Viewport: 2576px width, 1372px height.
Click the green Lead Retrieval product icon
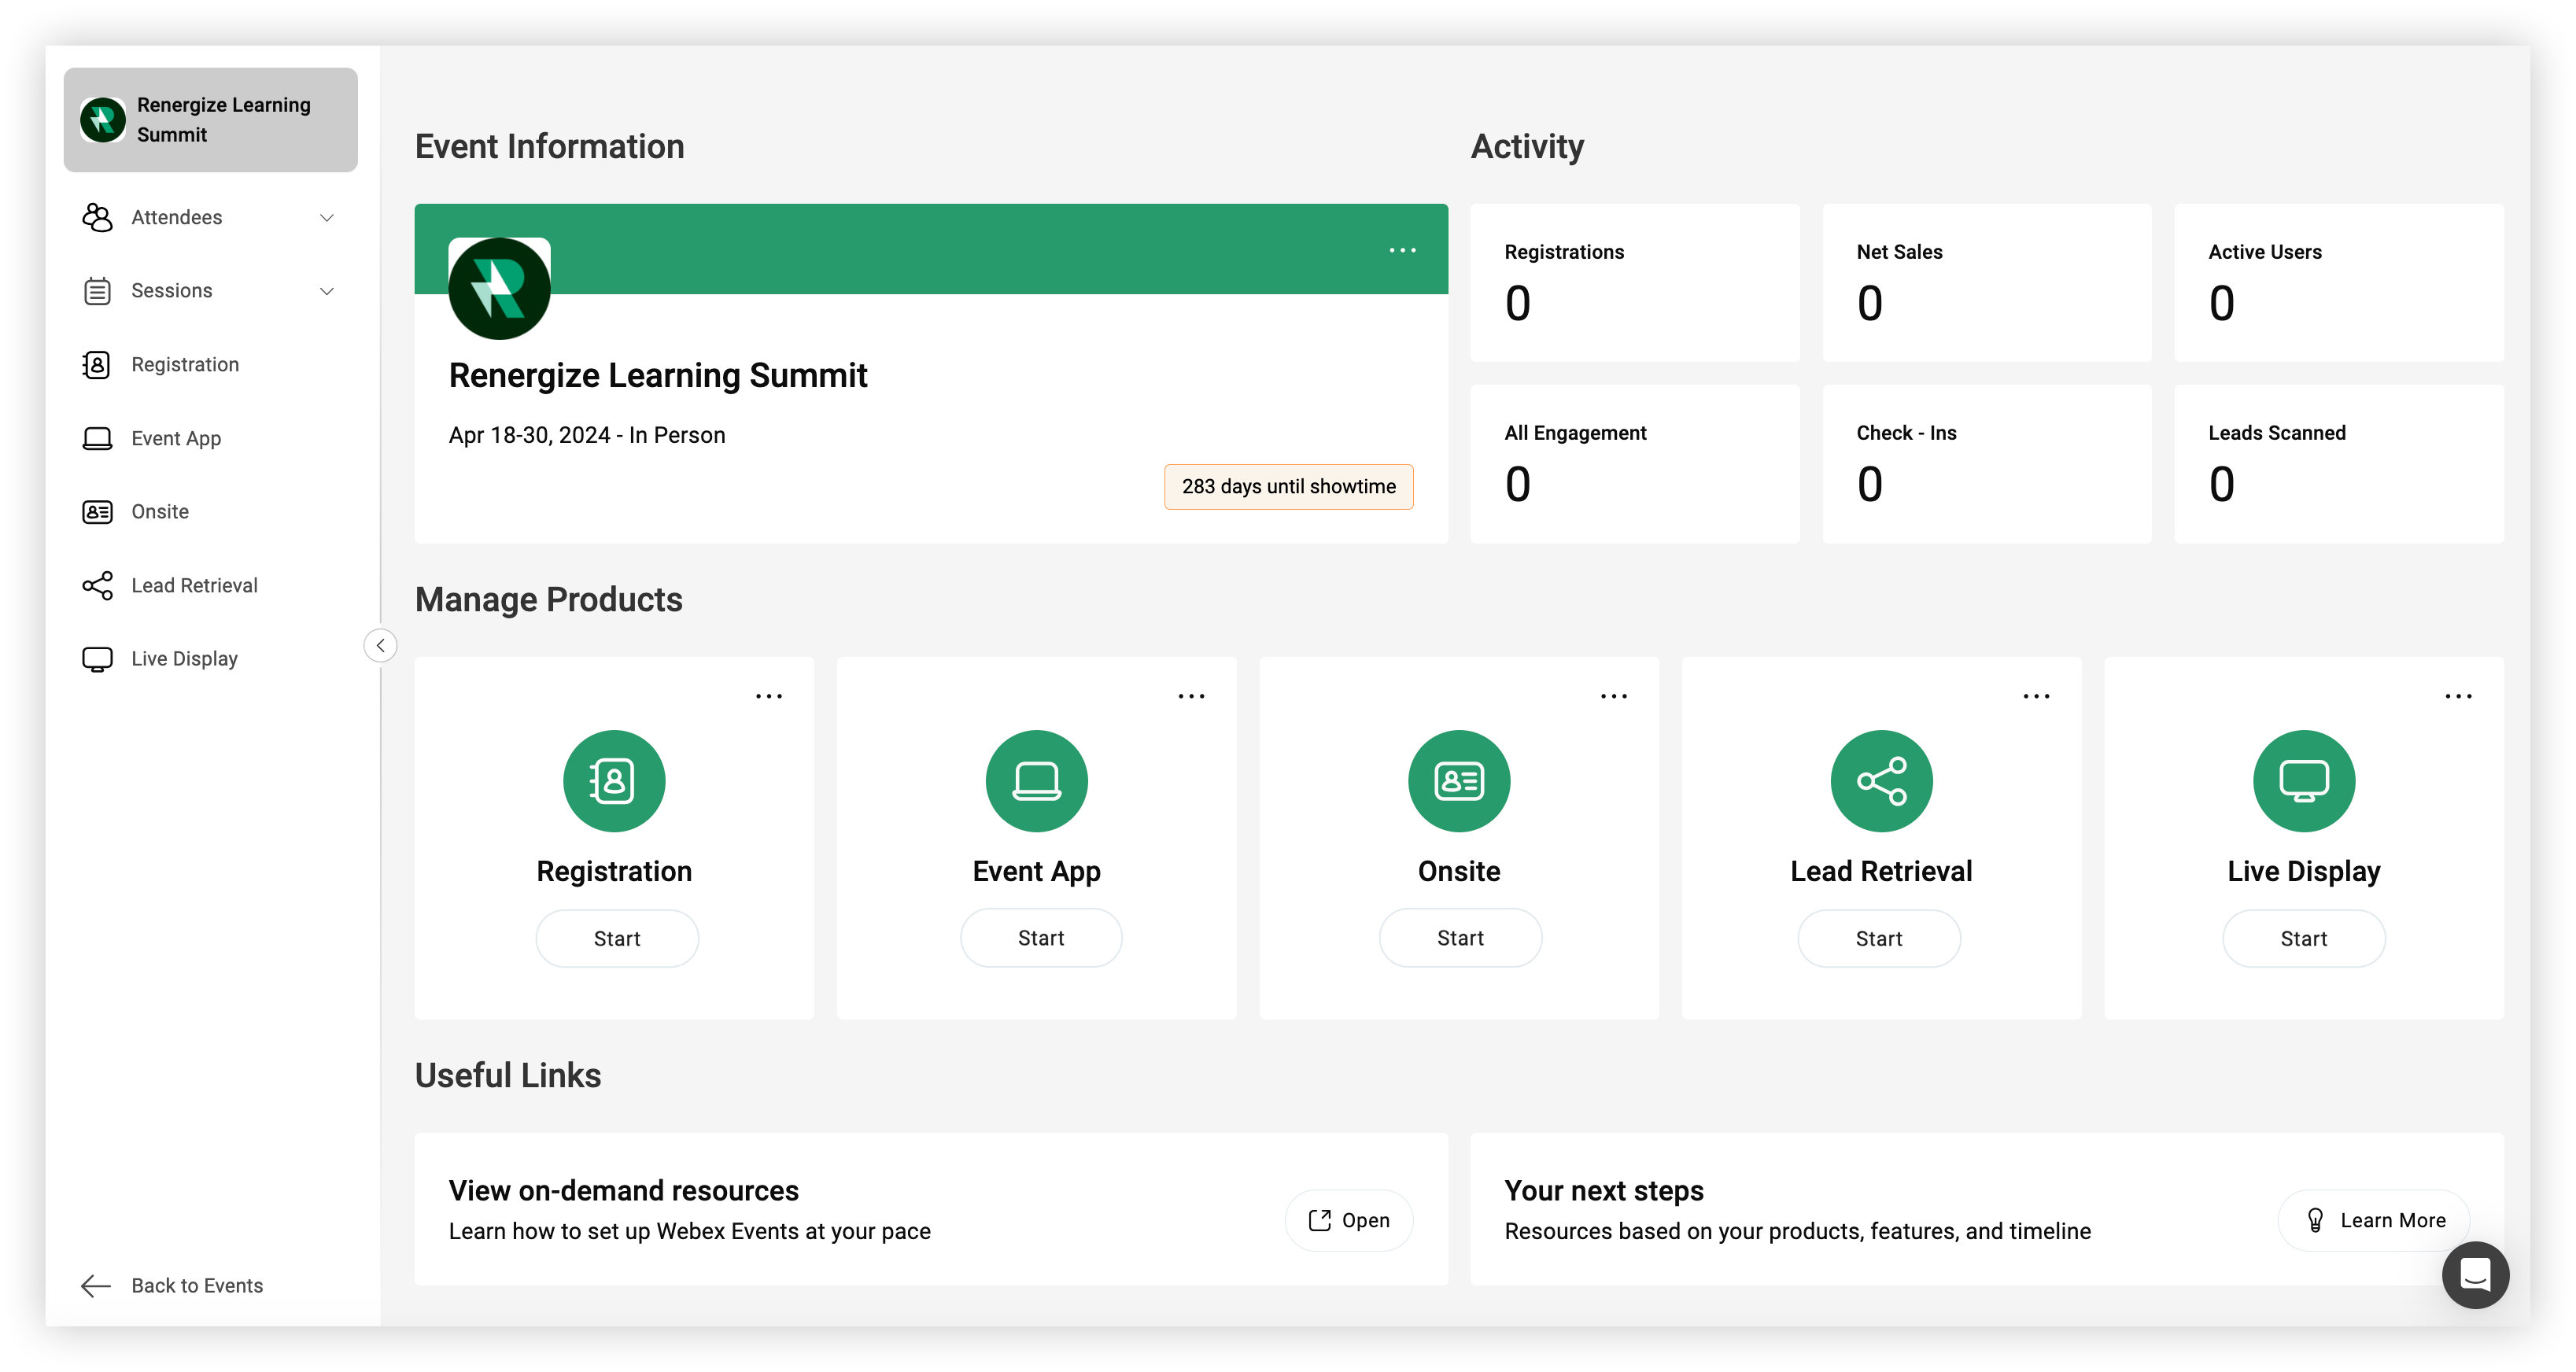pyautogui.click(x=1882, y=781)
